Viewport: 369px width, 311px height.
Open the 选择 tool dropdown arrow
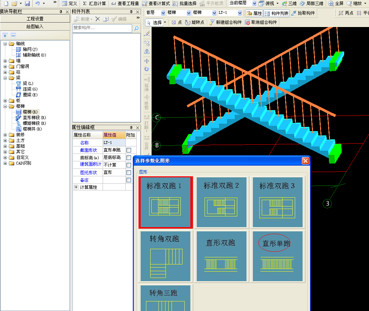pos(165,22)
